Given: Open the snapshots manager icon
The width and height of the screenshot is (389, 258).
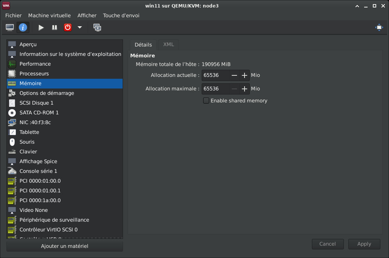Looking at the screenshot, I should tap(97, 27).
